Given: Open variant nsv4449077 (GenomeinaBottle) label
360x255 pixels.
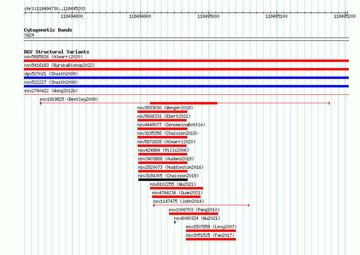Looking at the screenshot, I should pyautogui.click(x=171, y=125).
